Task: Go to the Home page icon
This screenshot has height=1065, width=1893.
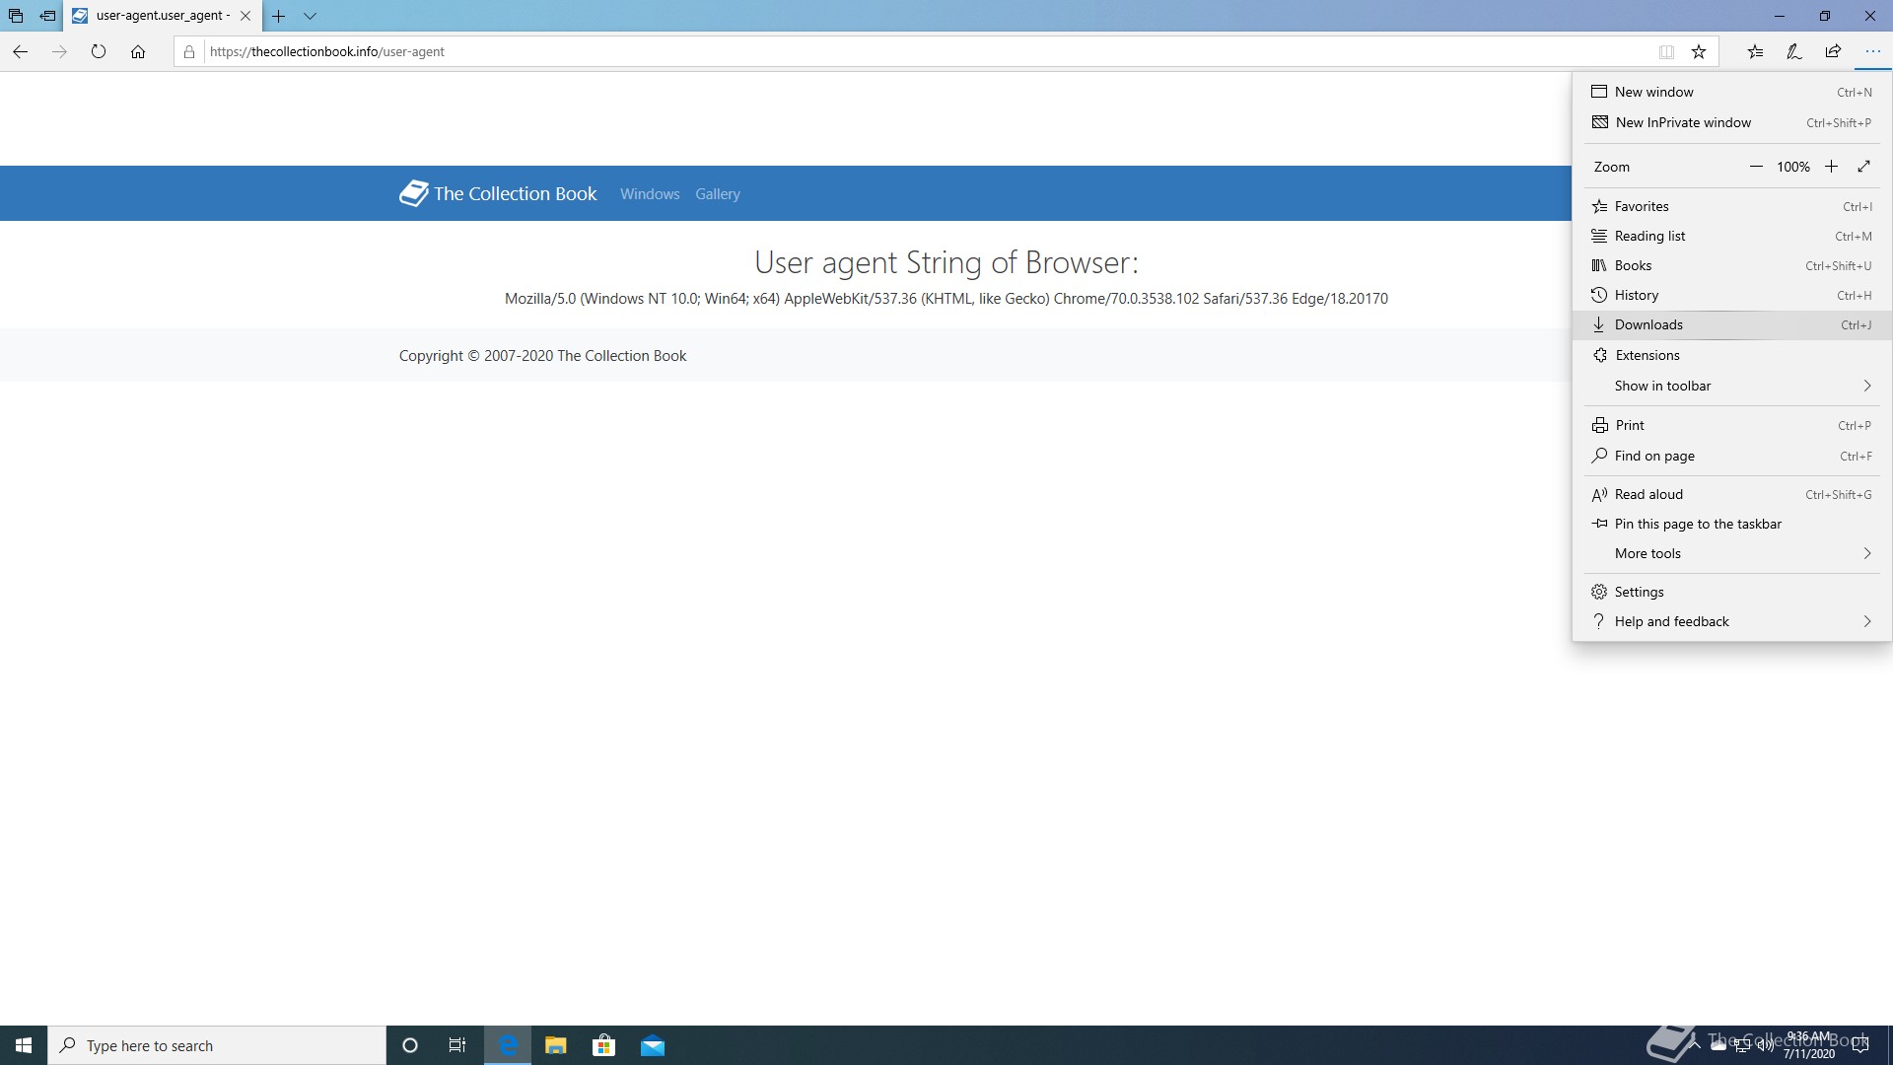Action: 138,51
